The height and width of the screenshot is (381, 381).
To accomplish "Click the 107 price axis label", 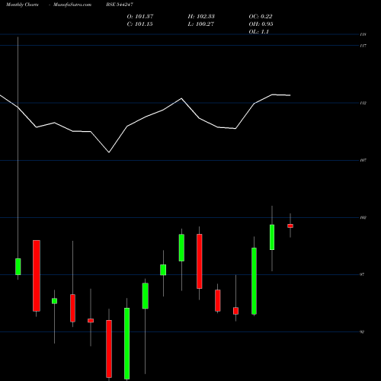I will [363, 160].
